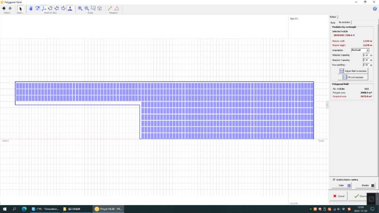Click the selected module name JKM545M-72HL4-V
The width and height of the screenshot is (379, 213).
click(x=344, y=35)
